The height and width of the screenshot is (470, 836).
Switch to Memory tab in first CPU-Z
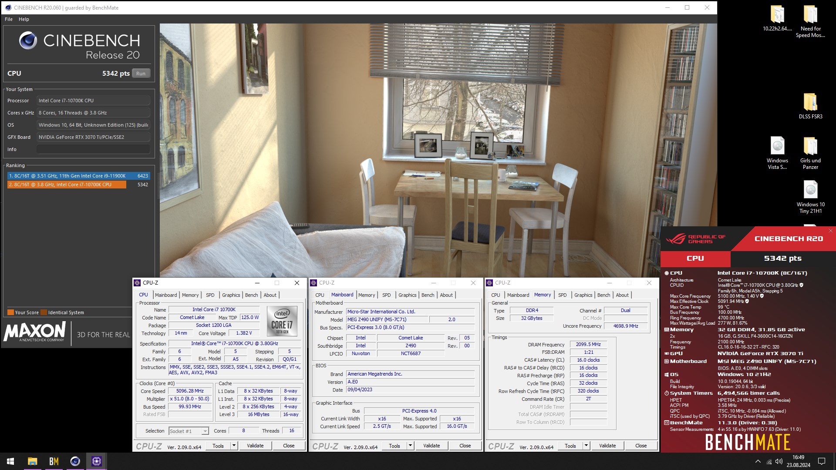190,295
